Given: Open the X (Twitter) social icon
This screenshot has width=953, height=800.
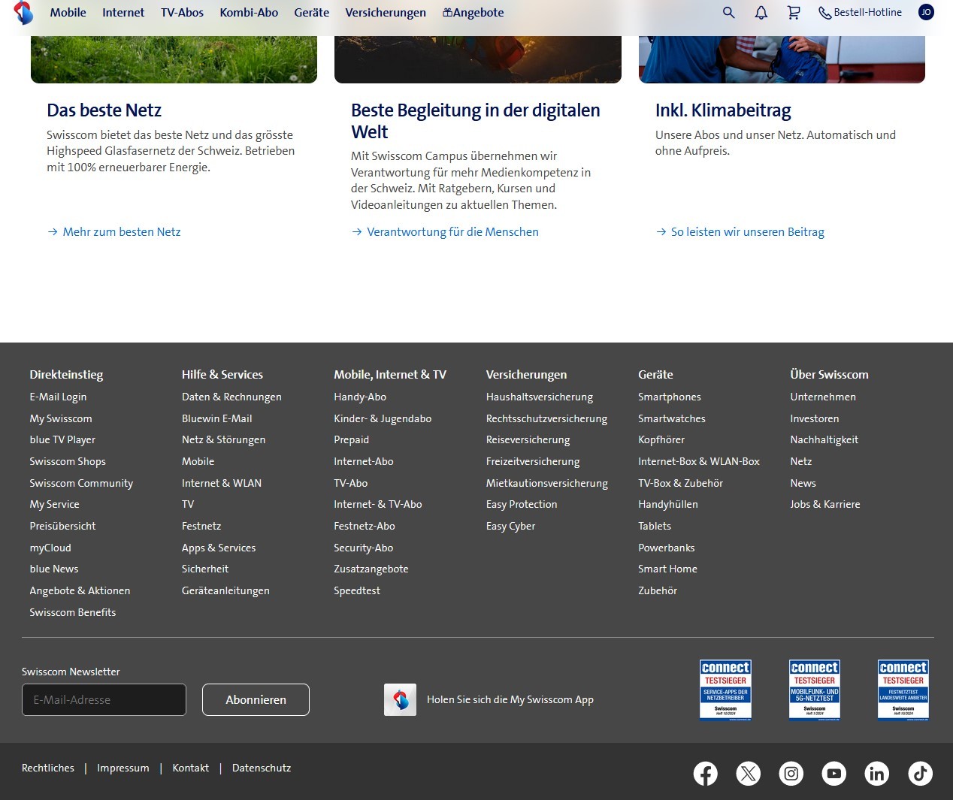Looking at the screenshot, I should 748,773.
